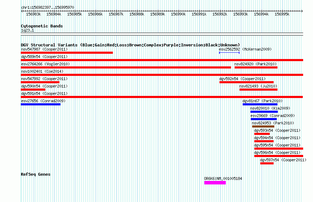Click the nsv824920 (Park2010) label
The height and width of the screenshot is (202, 313).
[x=256, y=64]
